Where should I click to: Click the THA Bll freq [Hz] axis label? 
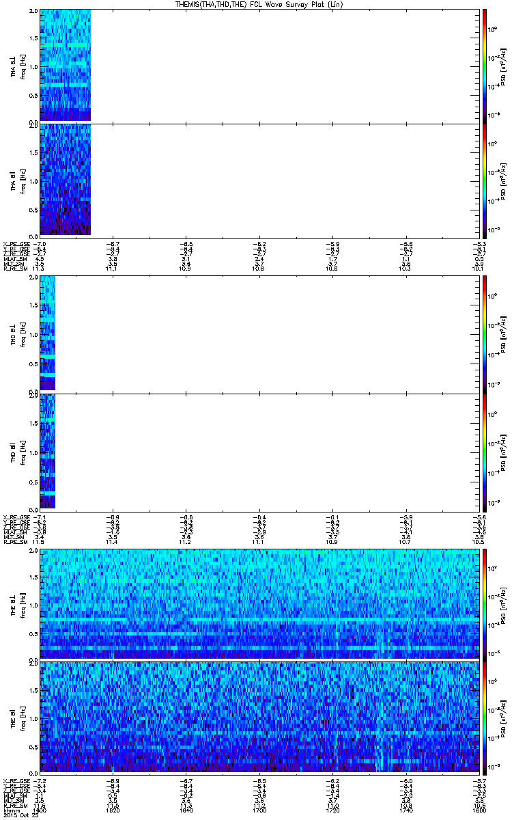click(x=23, y=180)
